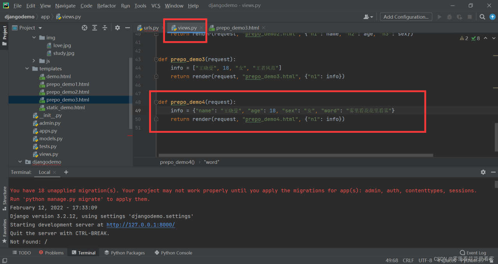
Task: Click the Expand All icon in Project toolbar
Action: (x=95, y=28)
